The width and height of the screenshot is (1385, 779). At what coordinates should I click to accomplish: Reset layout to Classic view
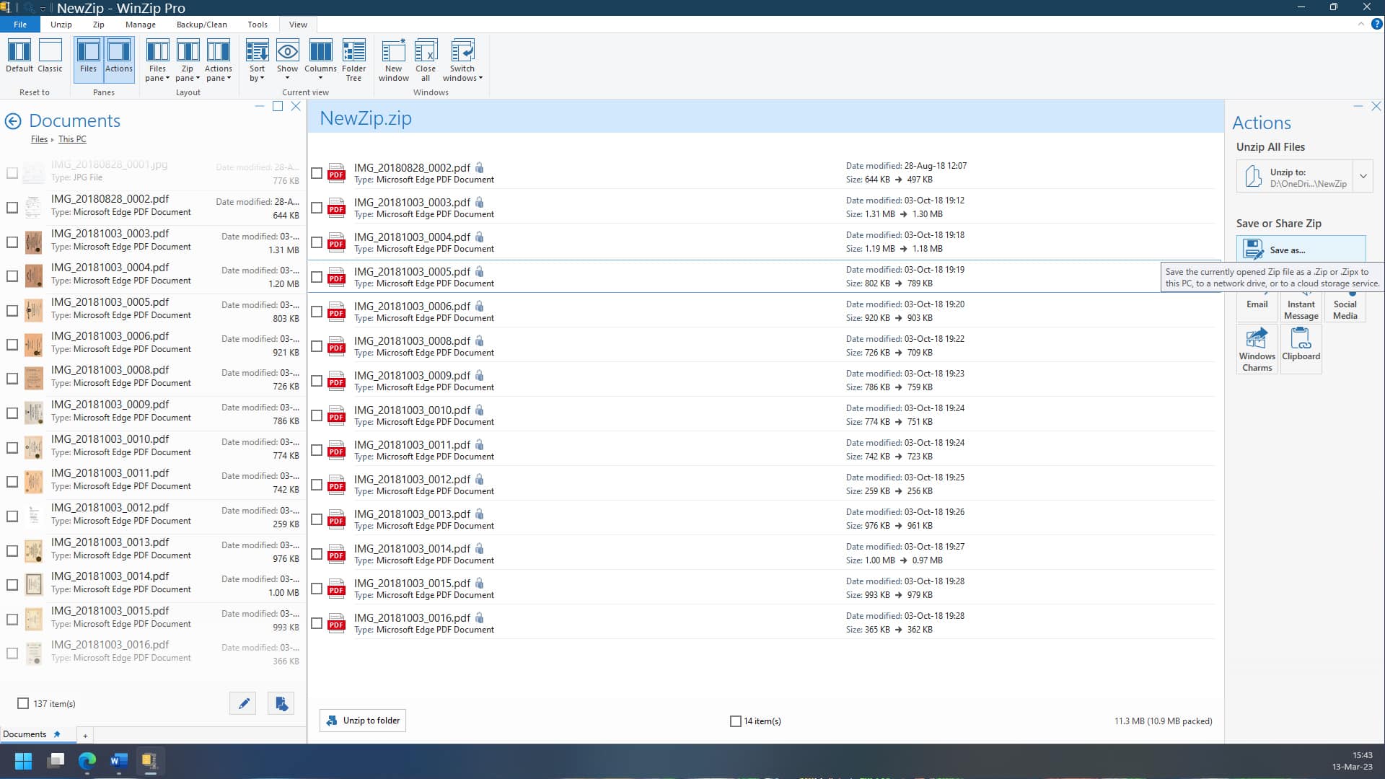[x=50, y=56]
